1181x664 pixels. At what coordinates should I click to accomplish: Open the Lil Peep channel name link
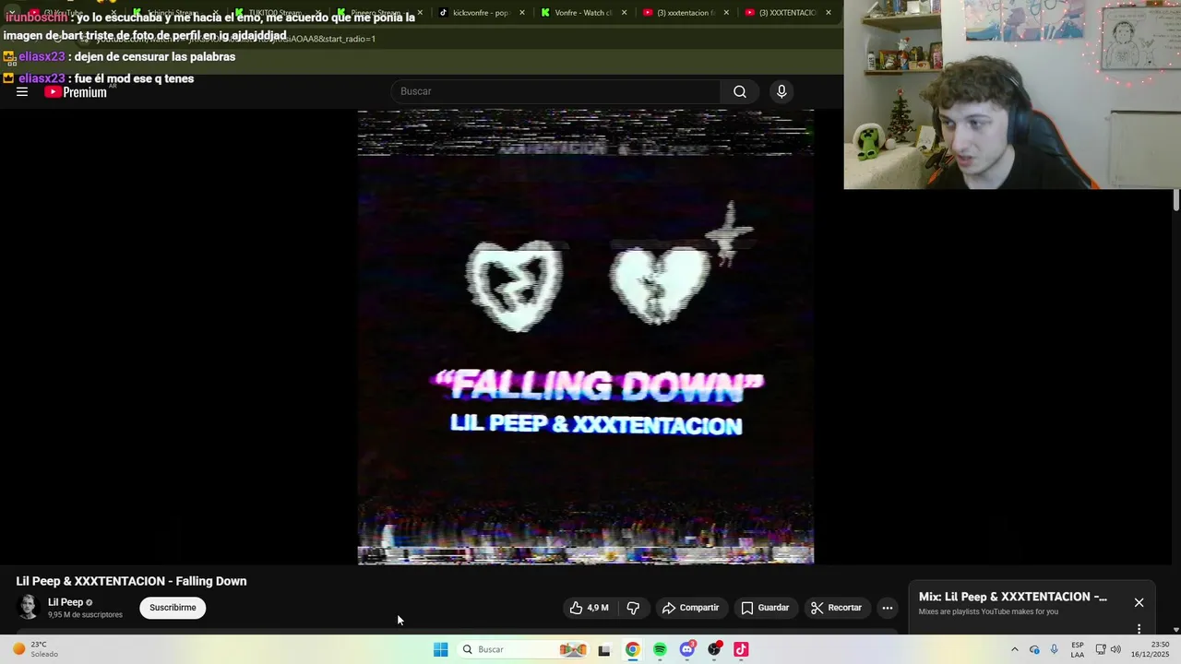(66, 602)
